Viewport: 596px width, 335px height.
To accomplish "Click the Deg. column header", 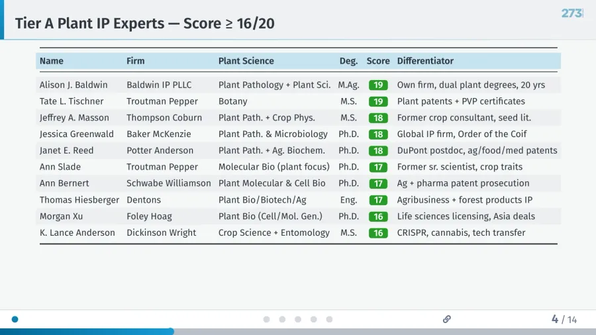I will pyautogui.click(x=348, y=61).
